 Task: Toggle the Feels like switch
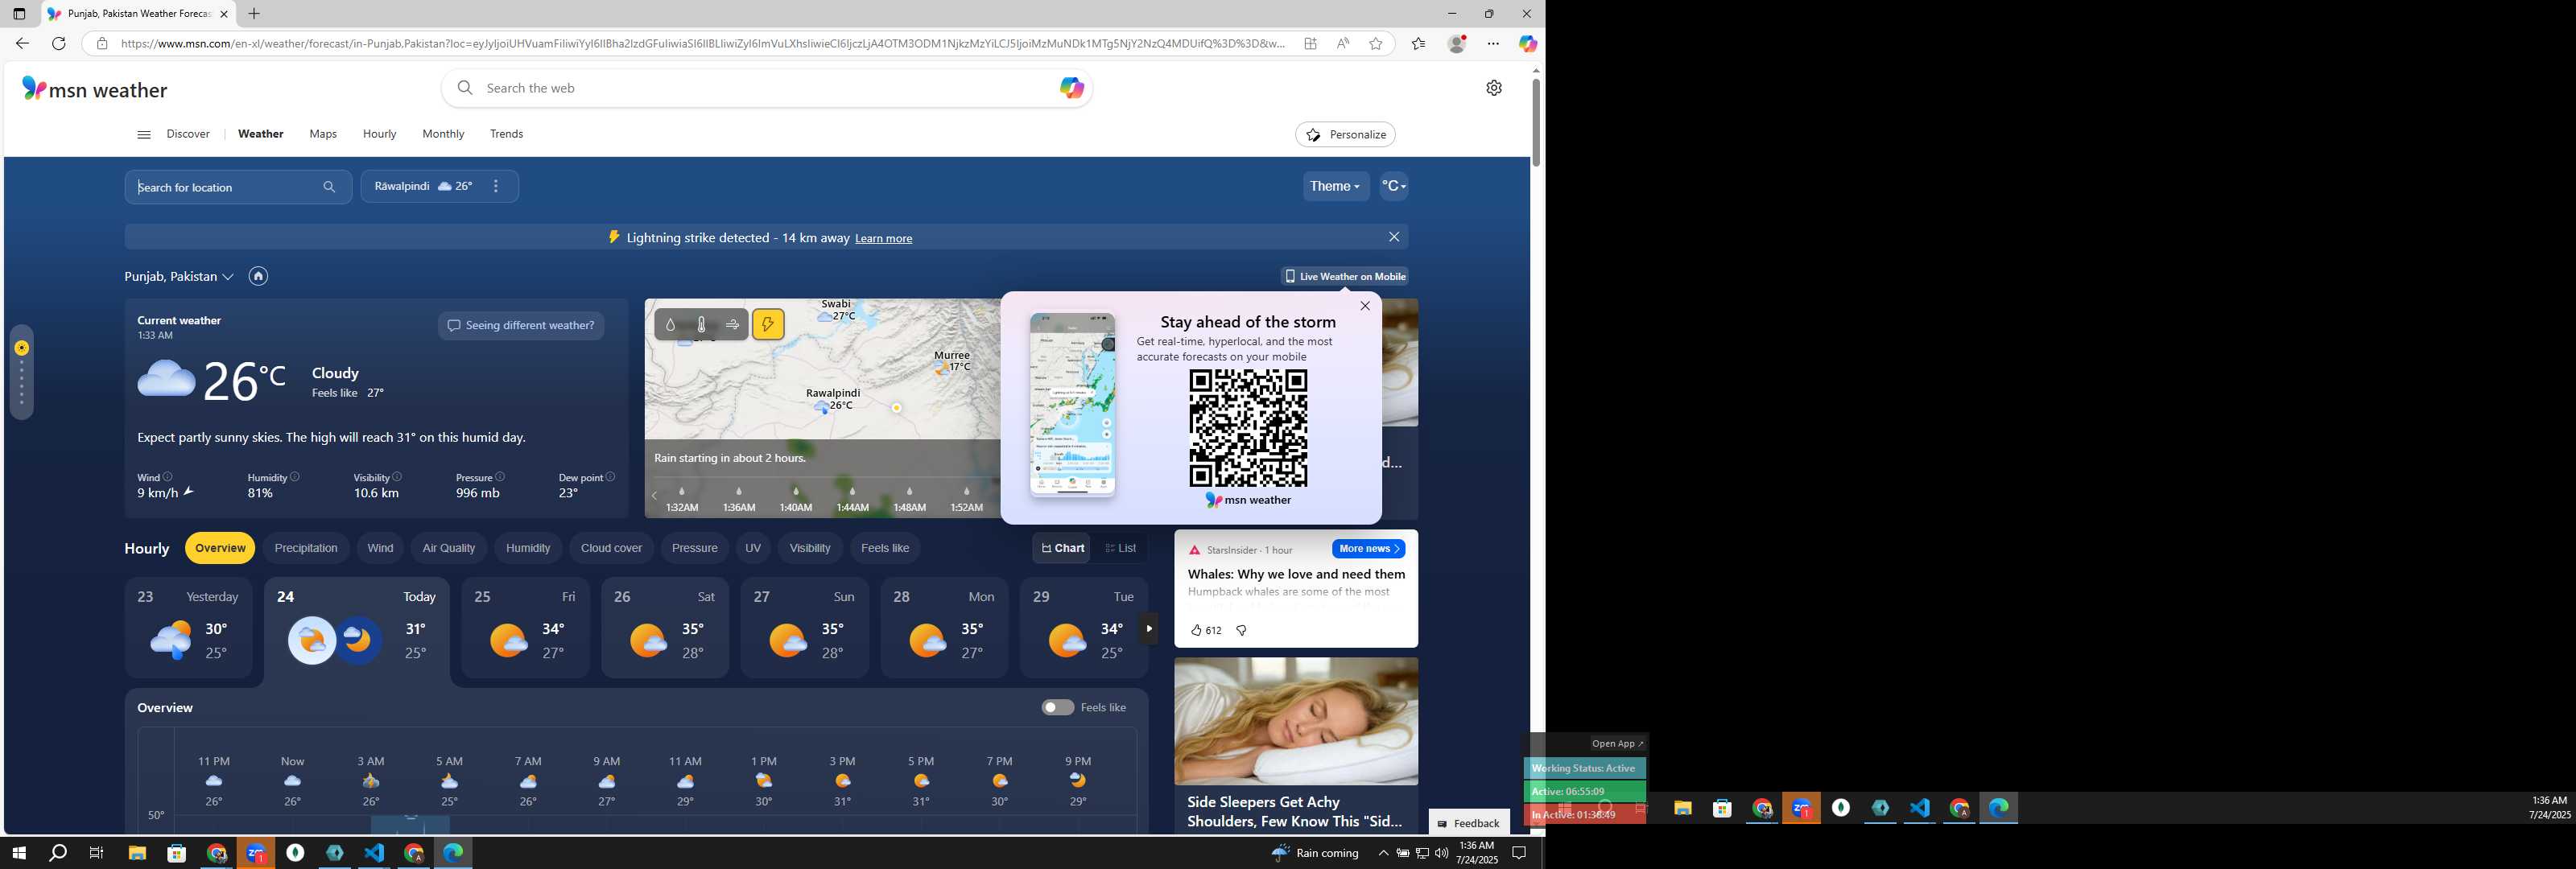(x=1057, y=707)
